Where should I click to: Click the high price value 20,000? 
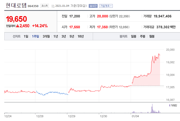(102, 16)
